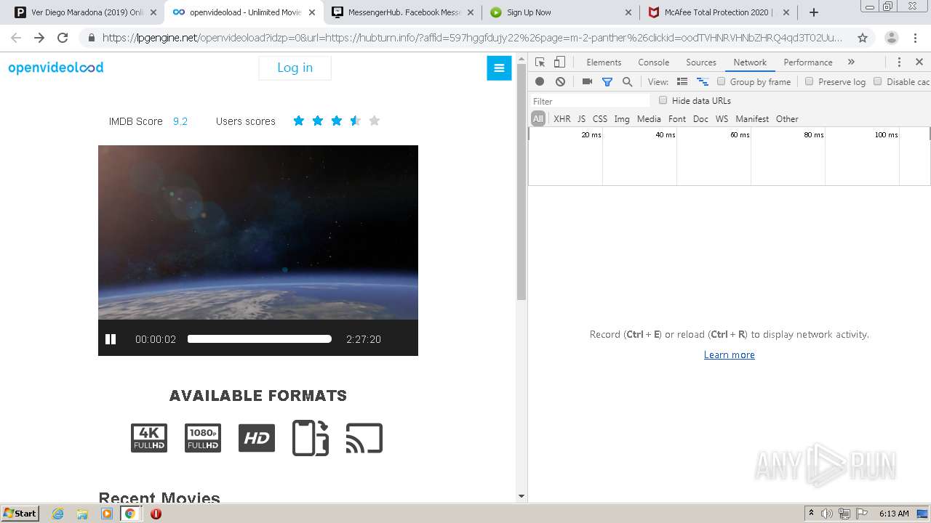Click the red antivirus taskbar icon
931x523 pixels.
point(156,514)
